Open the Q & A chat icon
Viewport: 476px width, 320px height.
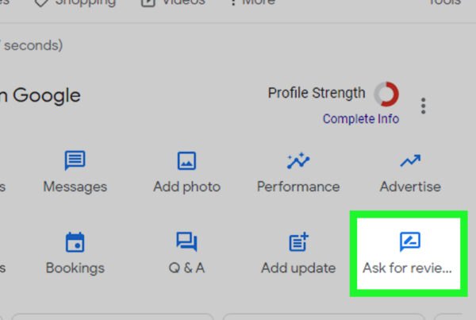pos(186,242)
